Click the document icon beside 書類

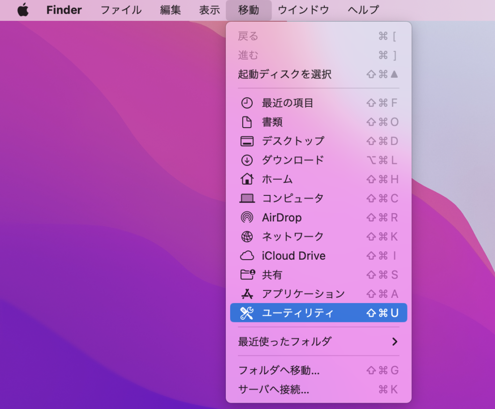pyautogui.click(x=247, y=122)
